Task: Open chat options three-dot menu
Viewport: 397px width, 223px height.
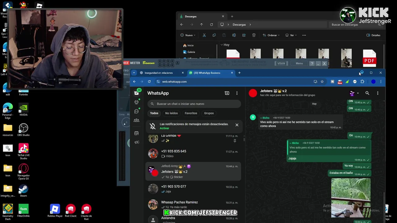Action: click(377, 93)
